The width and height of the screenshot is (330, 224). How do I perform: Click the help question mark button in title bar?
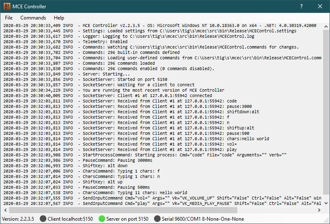301,6
